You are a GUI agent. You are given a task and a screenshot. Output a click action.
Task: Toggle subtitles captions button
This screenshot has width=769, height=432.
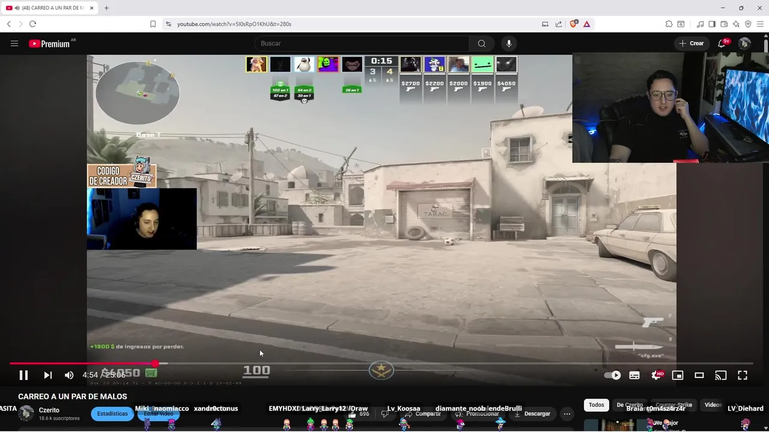(x=634, y=376)
